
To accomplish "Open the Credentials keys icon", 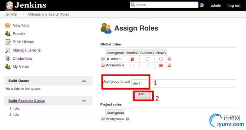I will (8, 59).
